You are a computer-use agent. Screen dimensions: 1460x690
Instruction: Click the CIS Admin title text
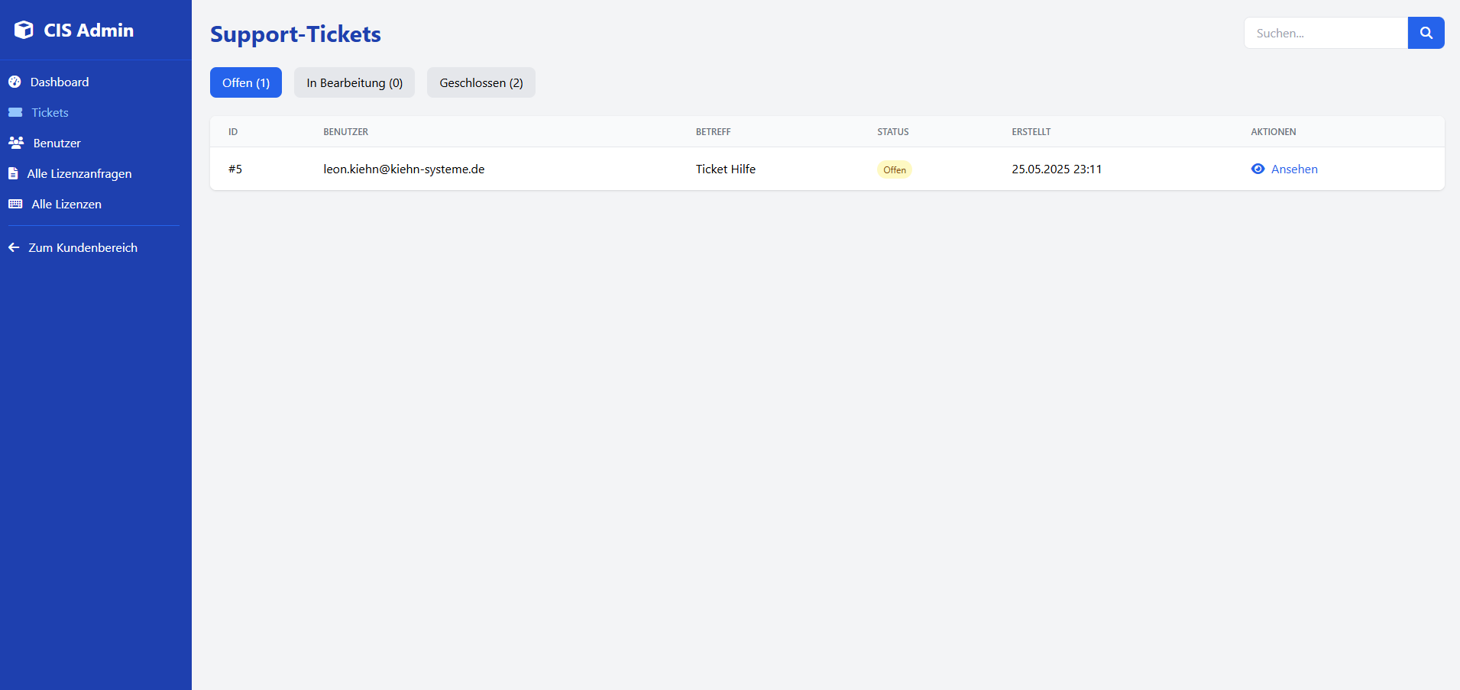(89, 30)
